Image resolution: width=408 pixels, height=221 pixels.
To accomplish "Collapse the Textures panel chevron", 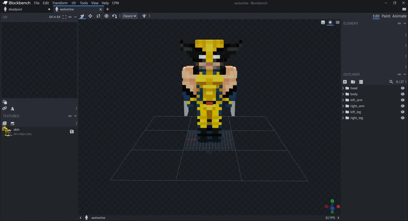I will [x=75, y=116].
